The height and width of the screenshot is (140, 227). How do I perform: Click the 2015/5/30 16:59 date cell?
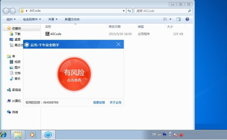(120, 34)
